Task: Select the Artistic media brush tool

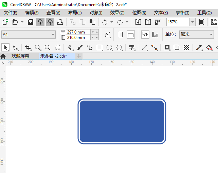Action: tap(80, 47)
